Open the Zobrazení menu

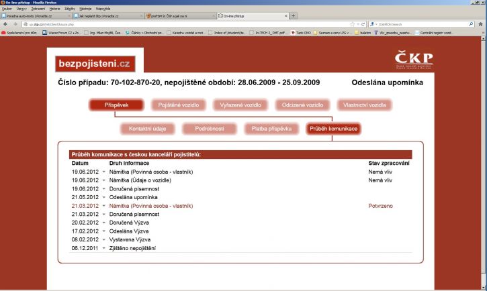pyautogui.click(x=38, y=9)
